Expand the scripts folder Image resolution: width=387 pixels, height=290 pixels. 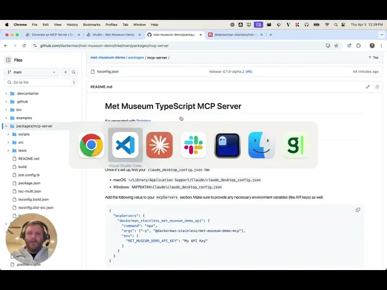pyautogui.click(x=8, y=134)
